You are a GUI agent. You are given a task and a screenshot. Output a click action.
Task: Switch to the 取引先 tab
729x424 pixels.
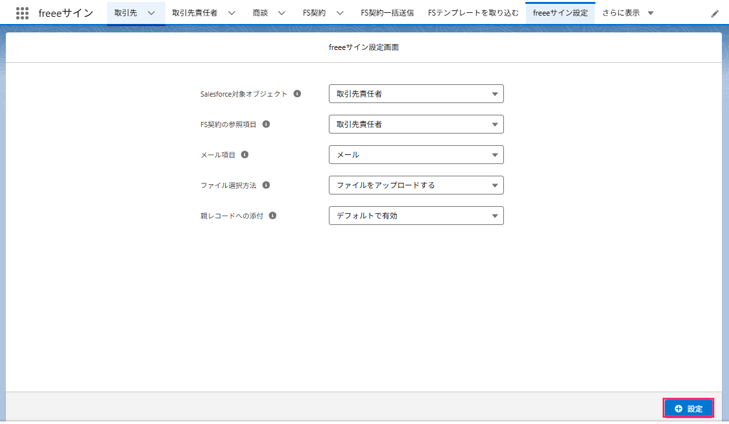pyautogui.click(x=126, y=13)
